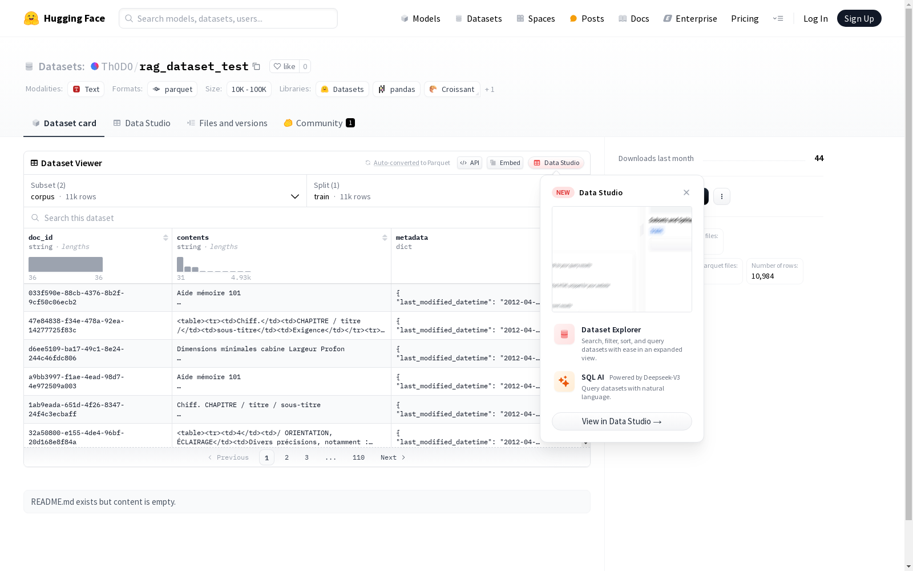Click the Data Studio preview thumbnail
The width and height of the screenshot is (913, 571).
622,259
